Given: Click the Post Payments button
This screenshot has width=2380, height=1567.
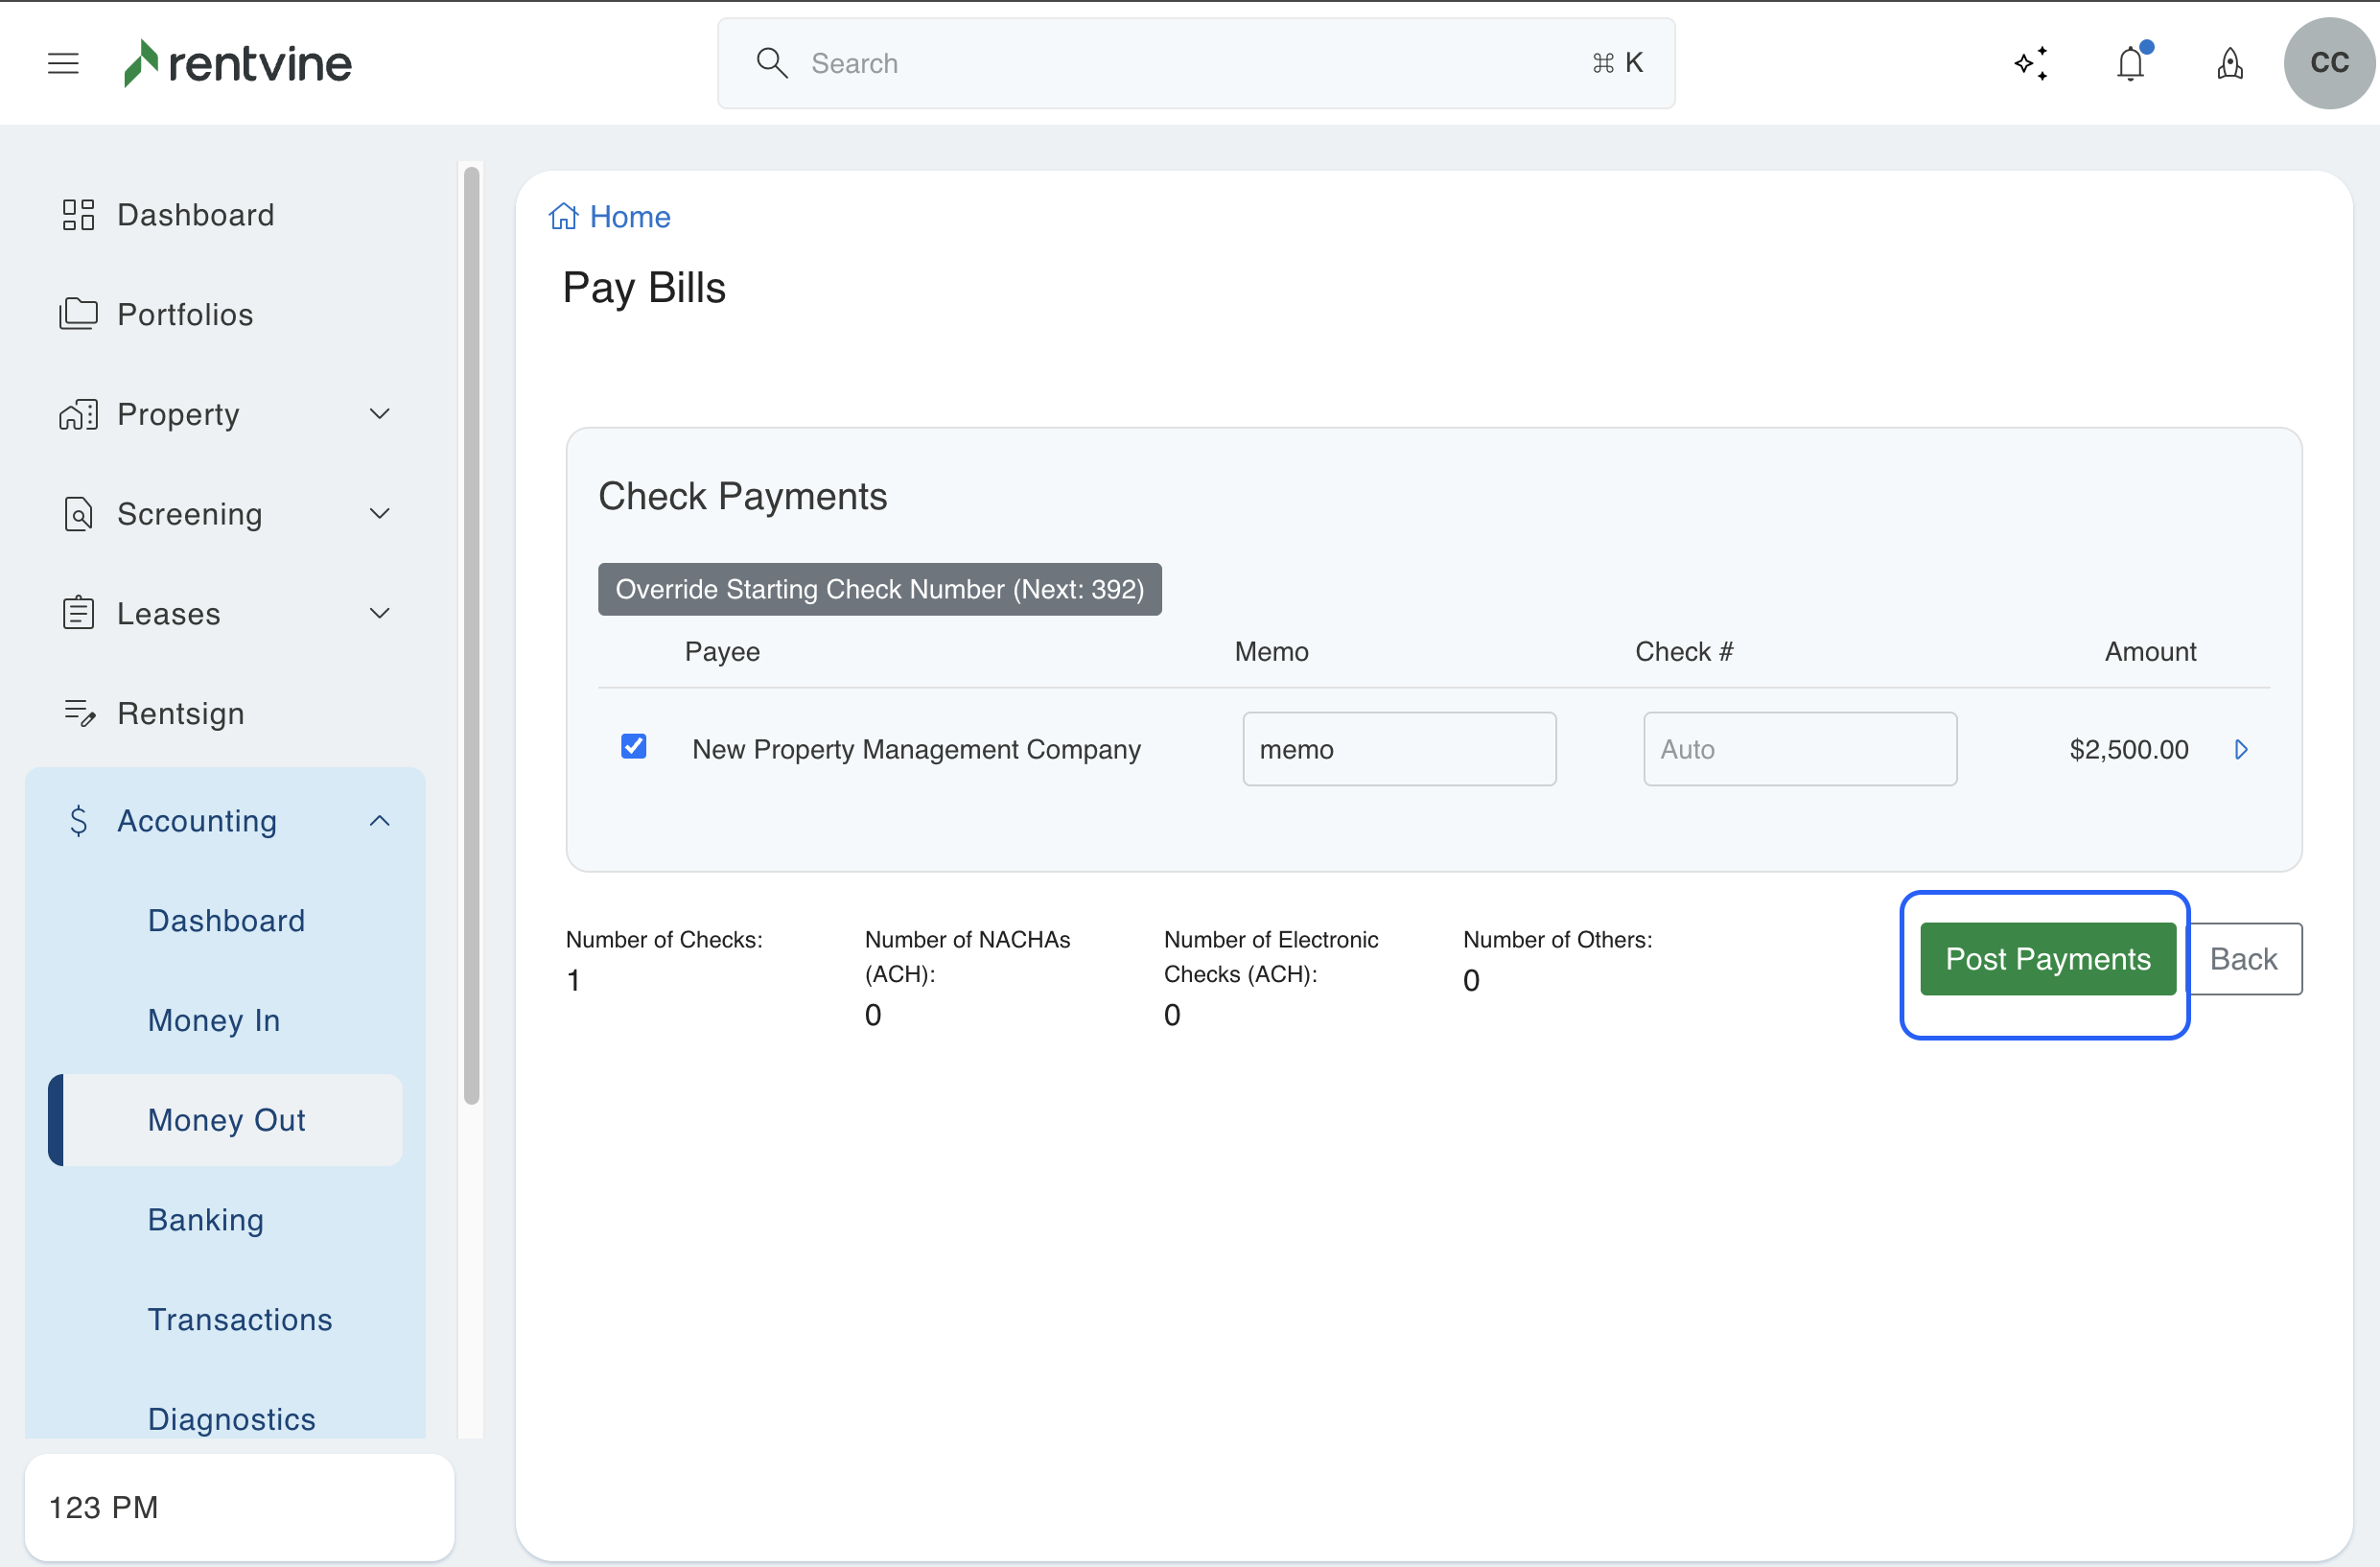Looking at the screenshot, I should pyautogui.click(x=2047, y=959).
